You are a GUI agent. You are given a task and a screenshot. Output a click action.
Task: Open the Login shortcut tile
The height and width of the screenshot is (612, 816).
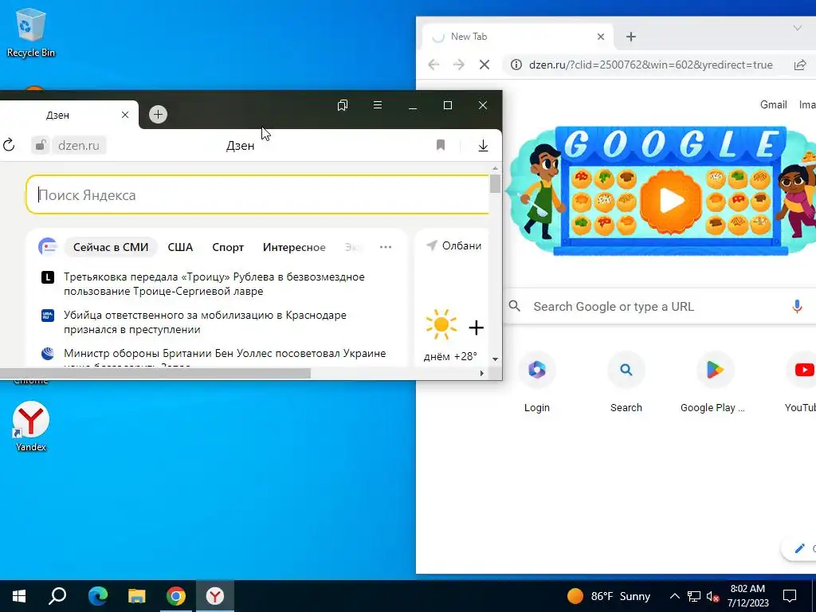(536, 382)
